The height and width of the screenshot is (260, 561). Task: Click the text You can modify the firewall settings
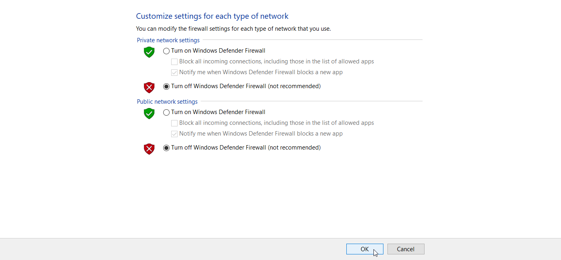(x=233, y=29)
